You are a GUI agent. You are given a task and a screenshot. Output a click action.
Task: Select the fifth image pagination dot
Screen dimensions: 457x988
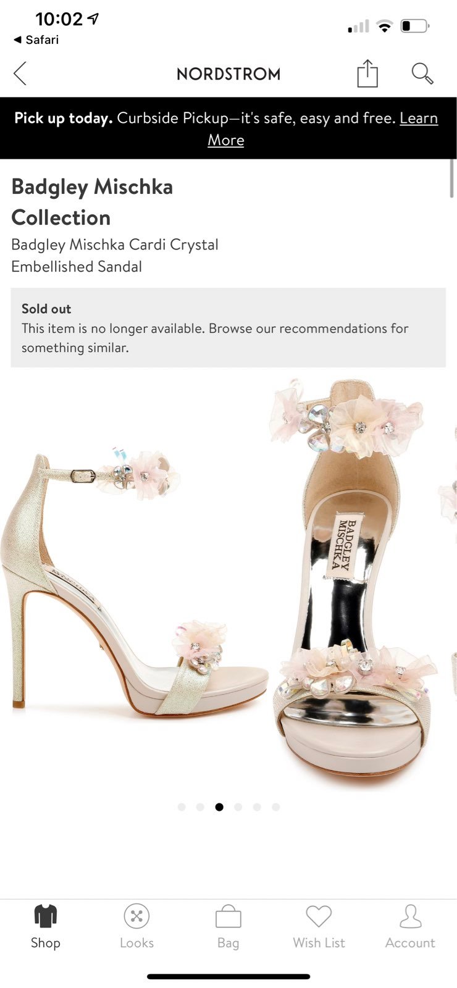[257, 807]
